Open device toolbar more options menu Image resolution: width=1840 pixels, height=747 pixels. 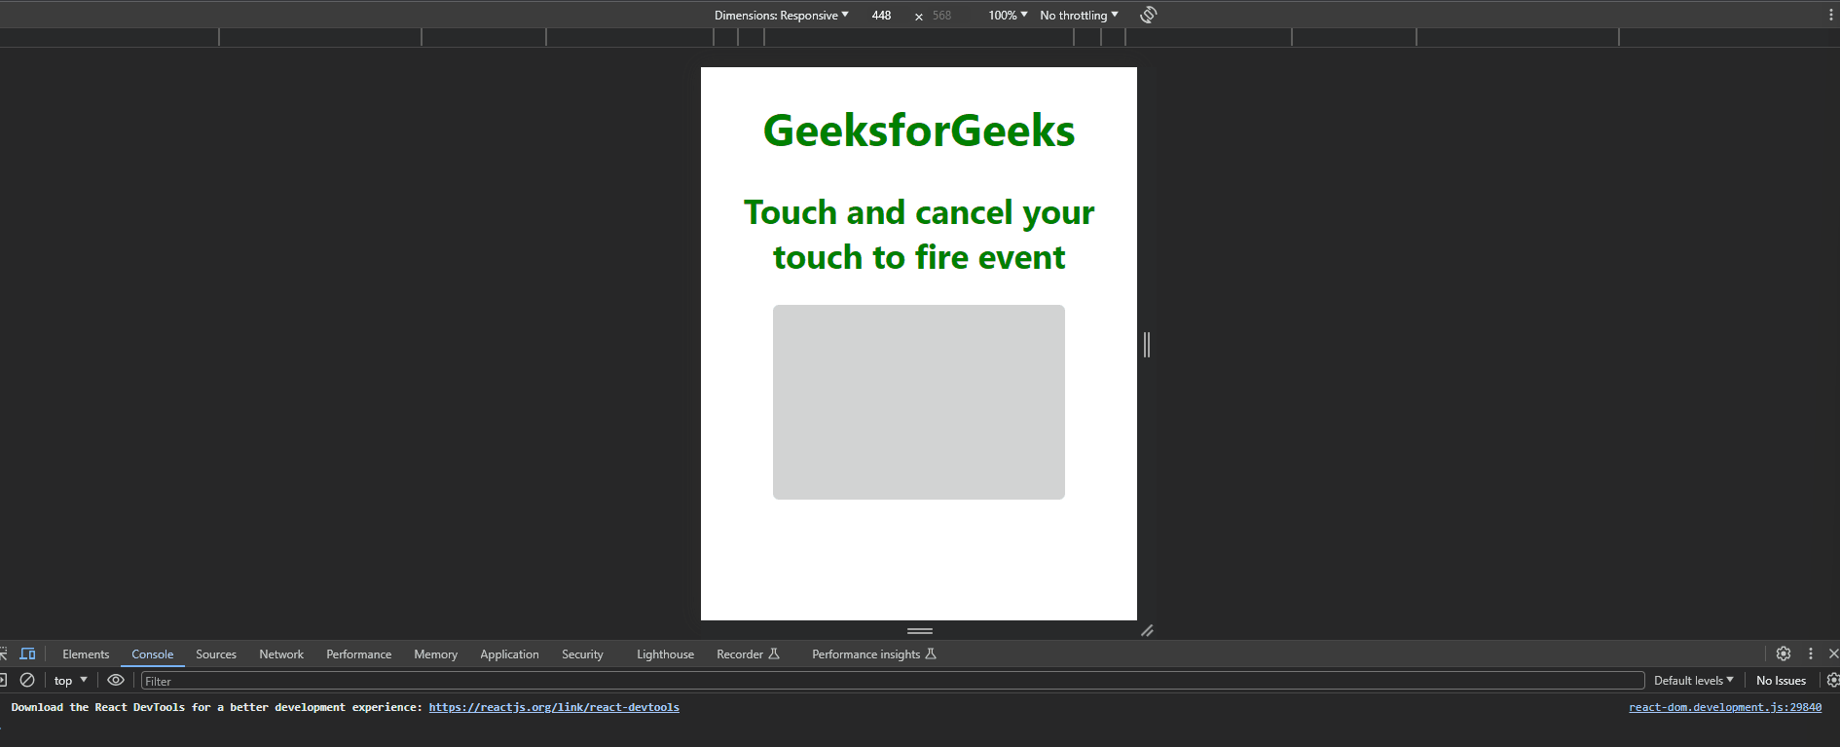pos(1831,15)
